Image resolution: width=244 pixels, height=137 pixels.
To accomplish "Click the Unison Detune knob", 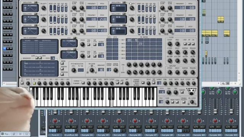I will click(116, 70).
